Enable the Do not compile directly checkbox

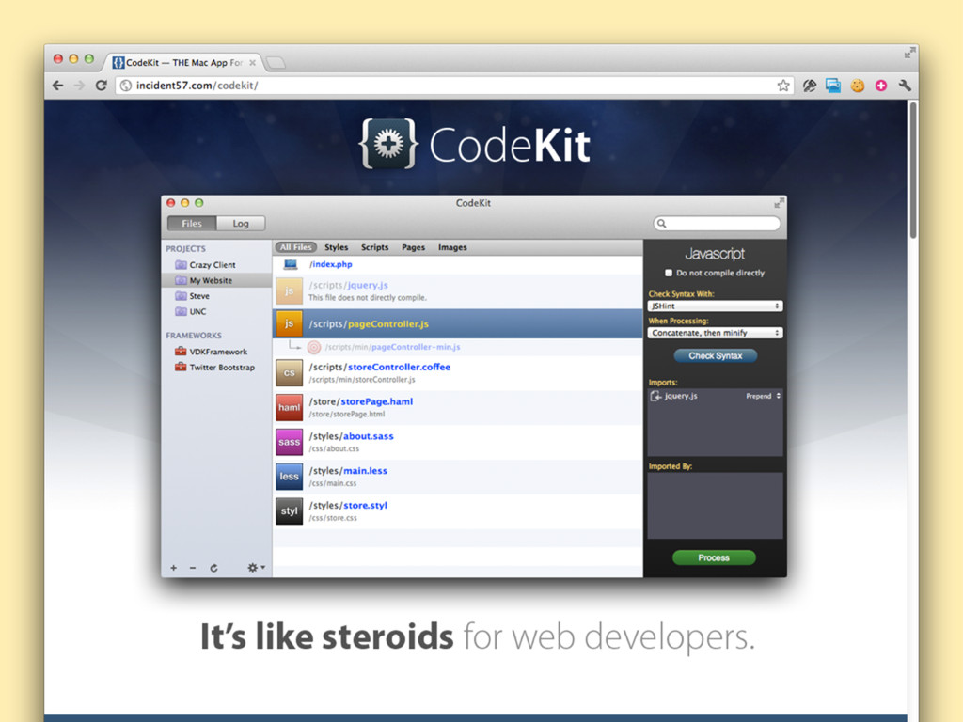(669, 274)
